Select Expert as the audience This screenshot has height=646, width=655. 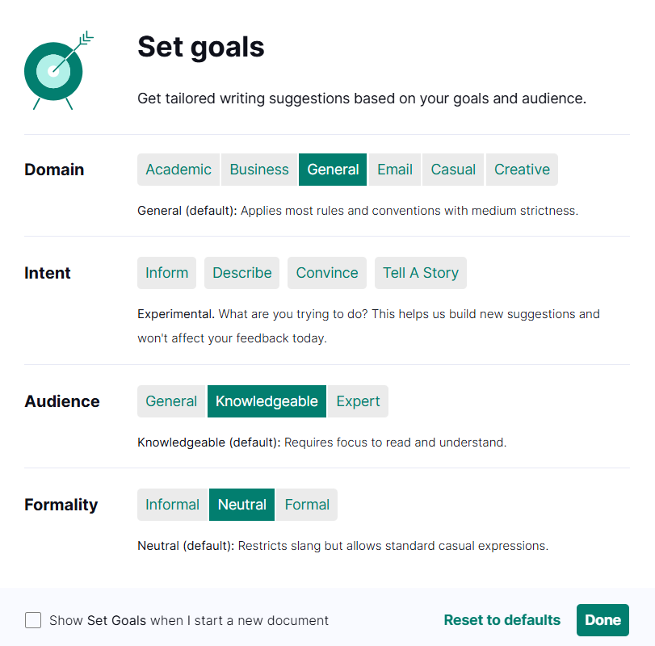click(358, 401)
